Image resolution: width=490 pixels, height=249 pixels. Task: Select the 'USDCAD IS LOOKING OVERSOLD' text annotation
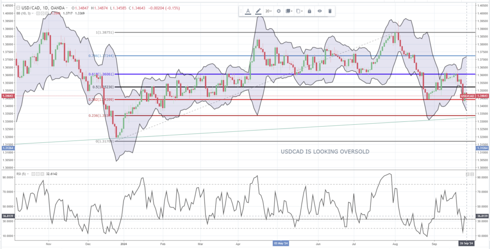click(x=325, y=152)
